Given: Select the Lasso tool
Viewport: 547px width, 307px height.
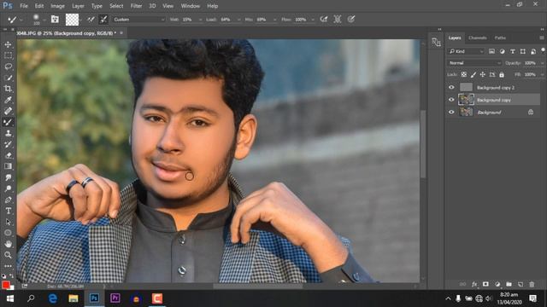Looking at the screenshot, I should click(x=8, y=67).
